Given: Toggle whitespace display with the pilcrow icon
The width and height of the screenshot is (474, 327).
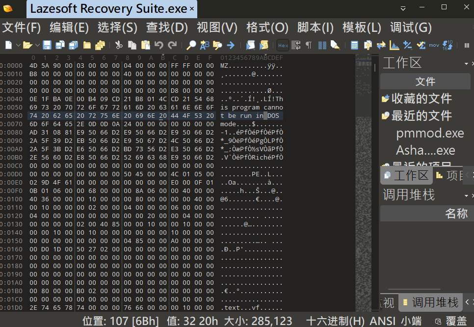Looking at the screenshot, I should tap(309, 45).
